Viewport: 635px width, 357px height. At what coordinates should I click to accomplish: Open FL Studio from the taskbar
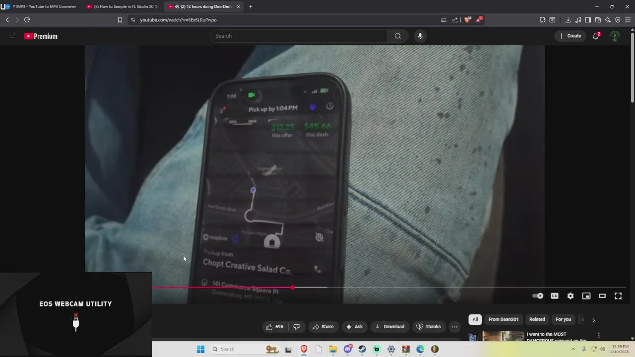tap(435, 349)
